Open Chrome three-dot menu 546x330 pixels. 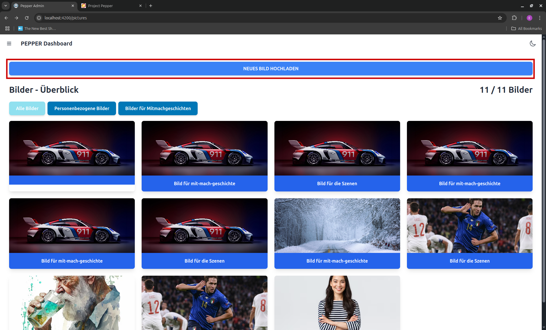[540, 18]
